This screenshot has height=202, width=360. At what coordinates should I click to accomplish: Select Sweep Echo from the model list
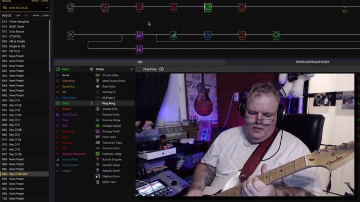110,109
